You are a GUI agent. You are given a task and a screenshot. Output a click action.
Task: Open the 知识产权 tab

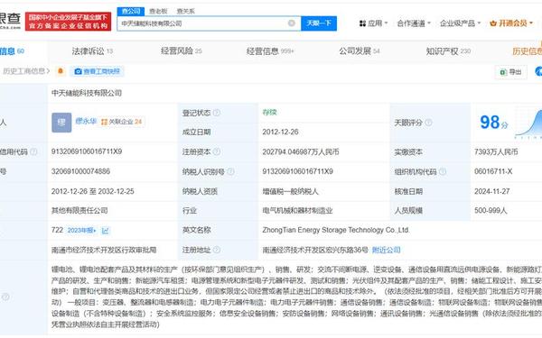[448, 51]
